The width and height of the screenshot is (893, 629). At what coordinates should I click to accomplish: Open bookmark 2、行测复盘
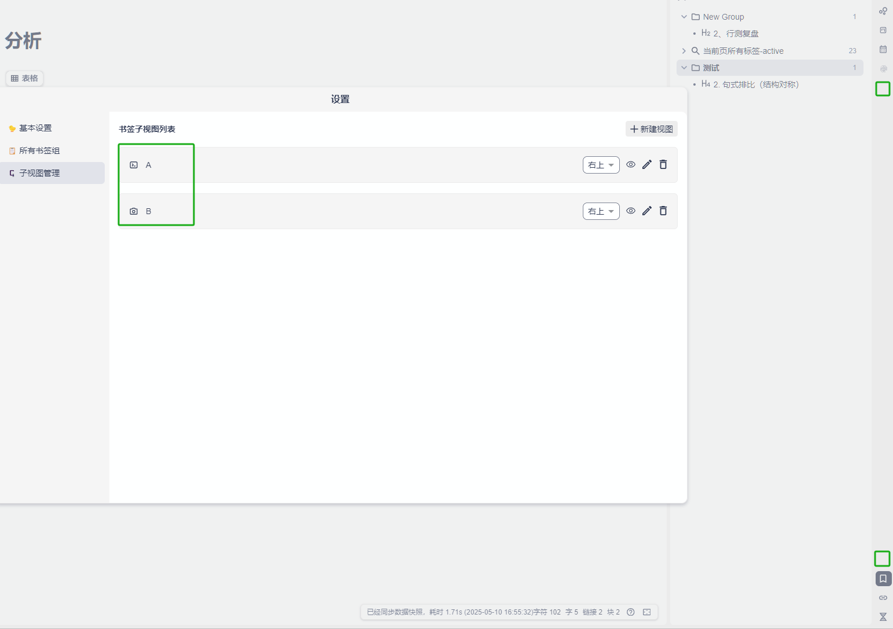[x=736, y=34]
